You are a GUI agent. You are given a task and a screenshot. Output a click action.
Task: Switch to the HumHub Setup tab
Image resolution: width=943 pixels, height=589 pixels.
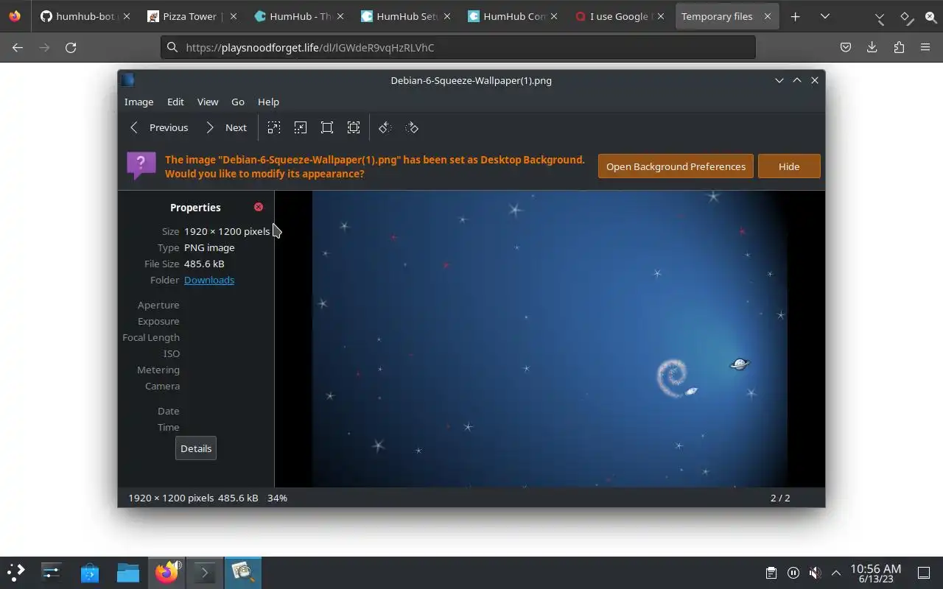click(x=406, y=16)
